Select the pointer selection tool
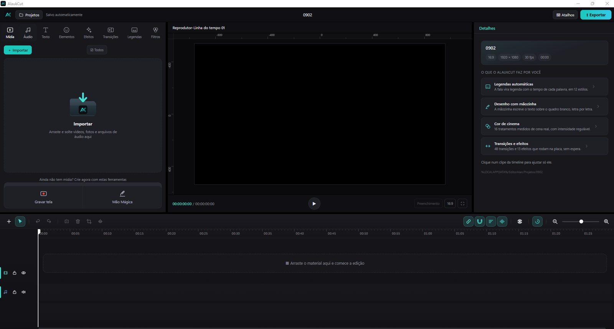 pos(20,221)
